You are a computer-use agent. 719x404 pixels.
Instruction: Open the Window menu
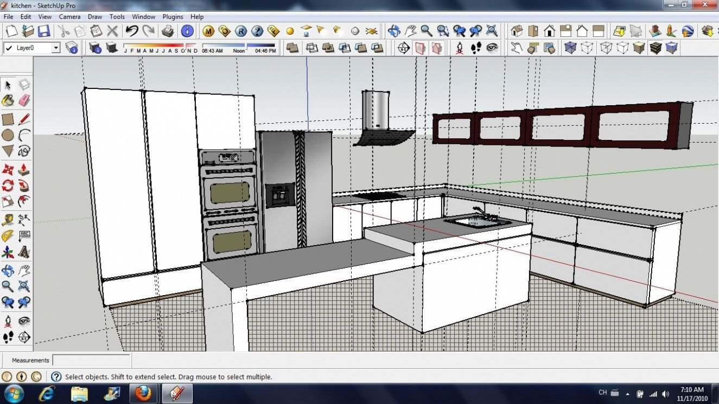pyautogui.click(x=143, y=17)
